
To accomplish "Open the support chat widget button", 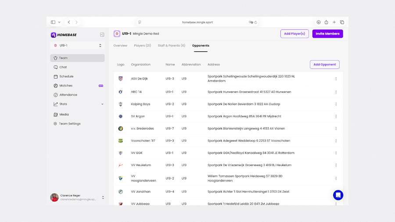I will (x=338, y=195).
